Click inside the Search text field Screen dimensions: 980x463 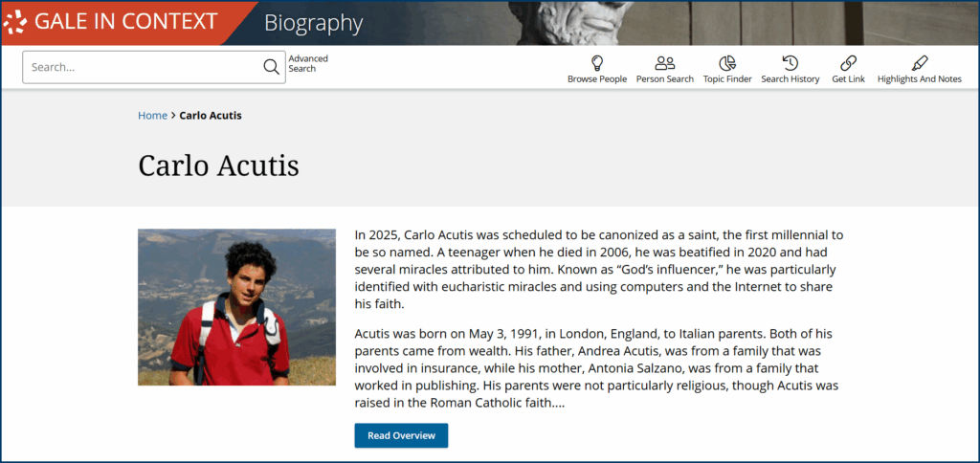tap(144, 67)
